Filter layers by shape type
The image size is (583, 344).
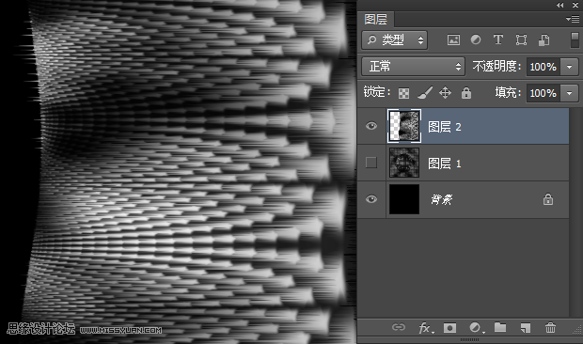tap(521, 39)
